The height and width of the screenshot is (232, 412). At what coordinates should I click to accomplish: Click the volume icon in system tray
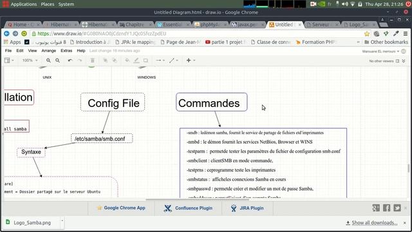pos(345,4)
